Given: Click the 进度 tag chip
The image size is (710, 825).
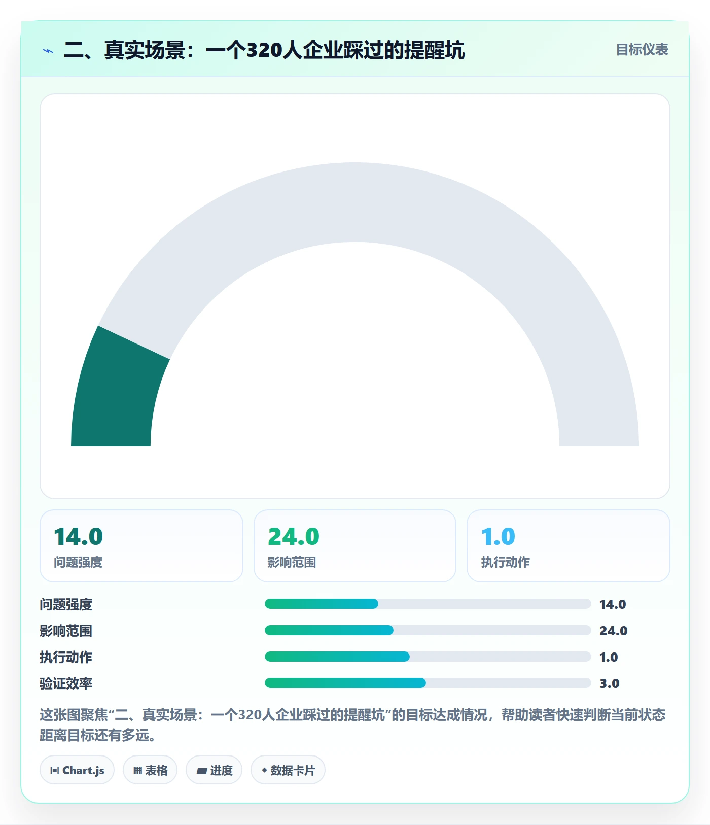Looking at the screenshot, I should tap(214, 770).
